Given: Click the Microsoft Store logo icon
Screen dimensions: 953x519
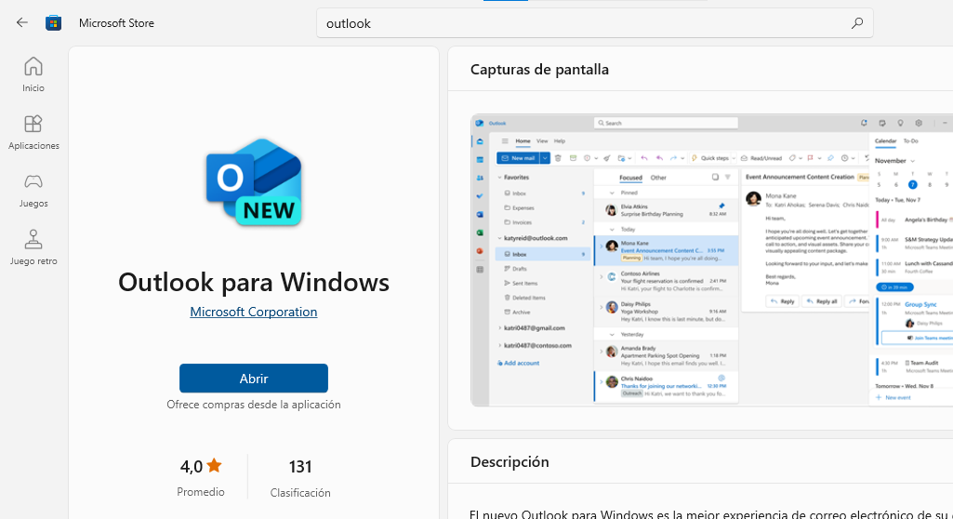Looking at the screenshot, I should click(54, 23).
